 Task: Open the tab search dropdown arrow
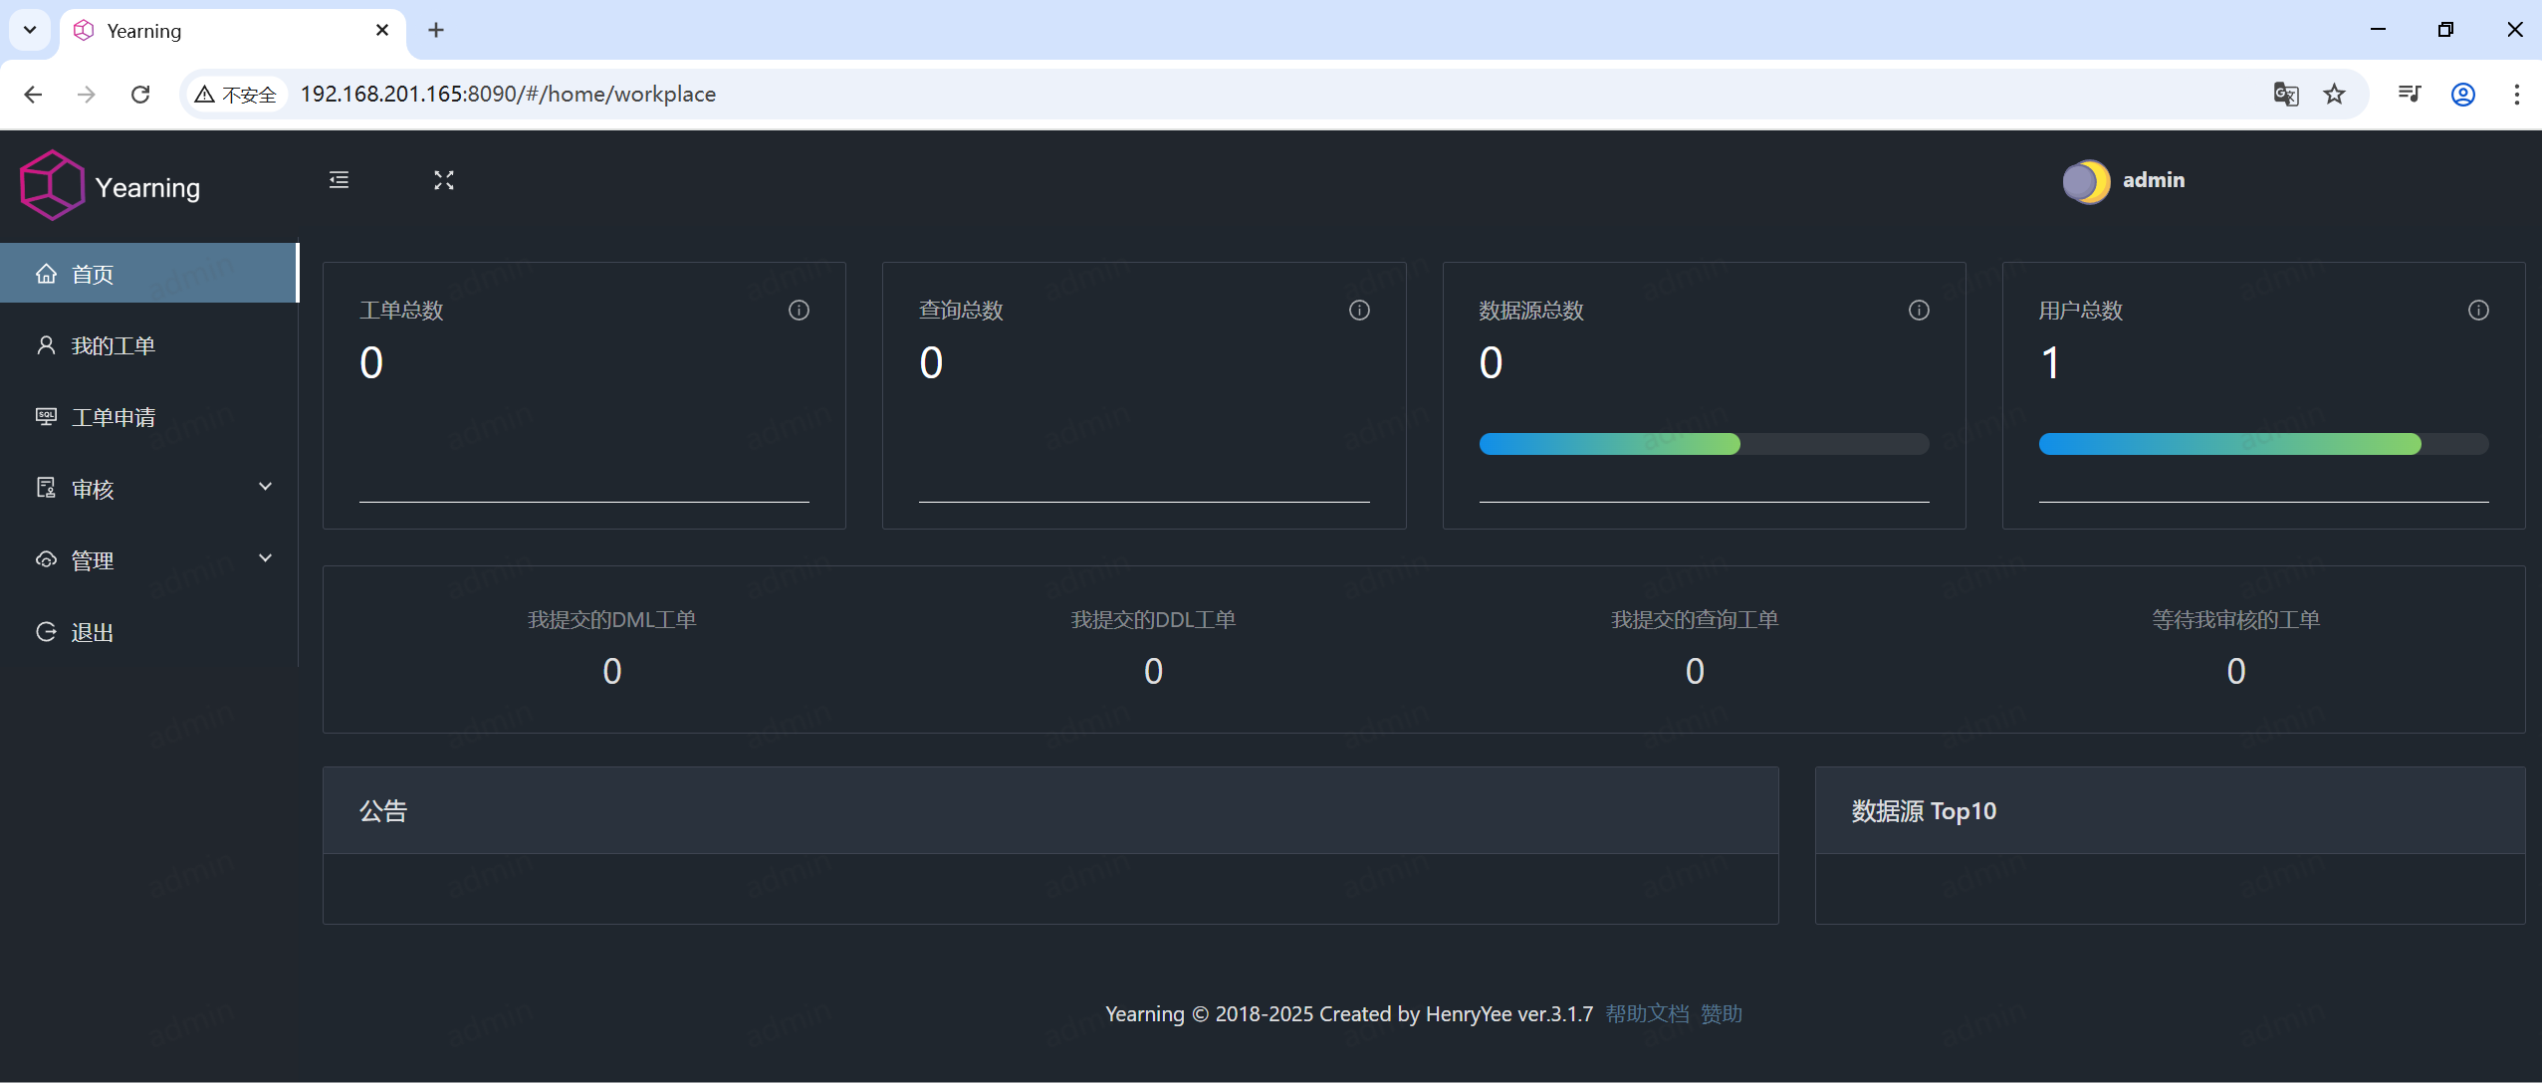pos(30,30)
